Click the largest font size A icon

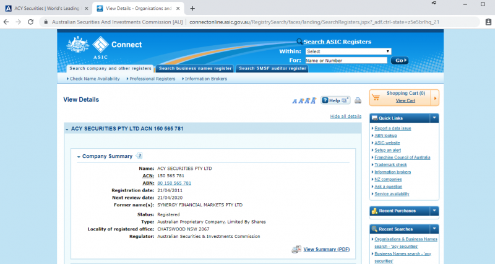click(313, 100)
